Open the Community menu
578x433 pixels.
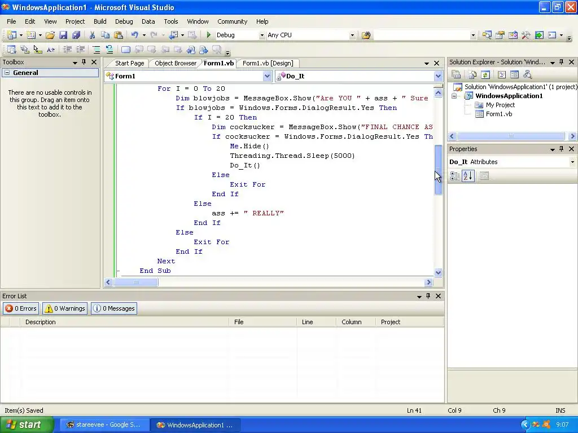click(232, 21)
